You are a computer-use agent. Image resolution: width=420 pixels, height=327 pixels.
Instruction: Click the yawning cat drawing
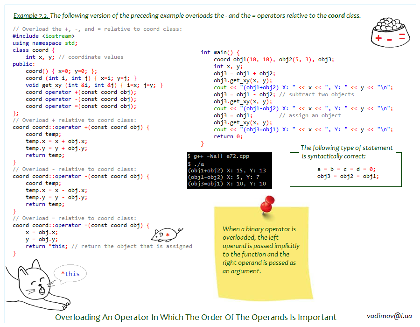point(37,285)
